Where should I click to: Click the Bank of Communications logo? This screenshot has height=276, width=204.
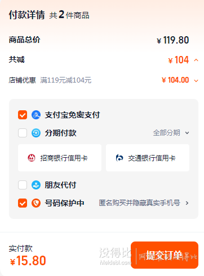coord(119,158)
